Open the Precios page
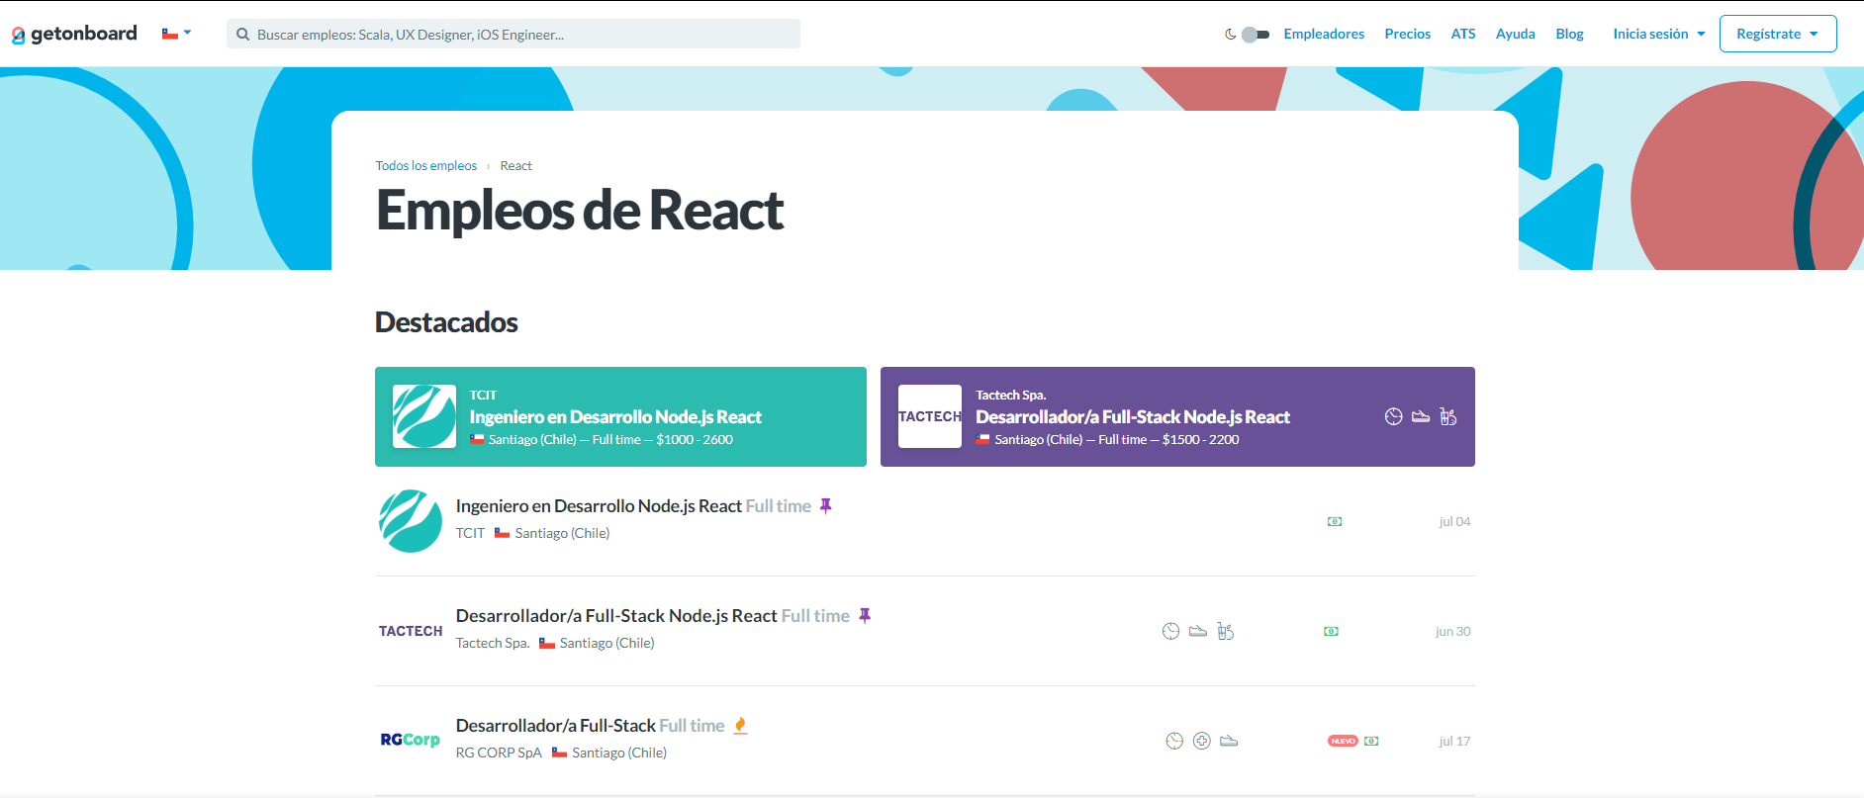The image size is (1864, 798). pos(1408,34)
